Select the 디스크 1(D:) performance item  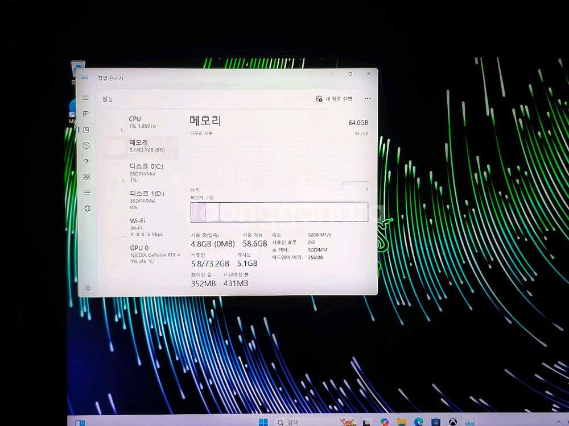click(141, 200)
